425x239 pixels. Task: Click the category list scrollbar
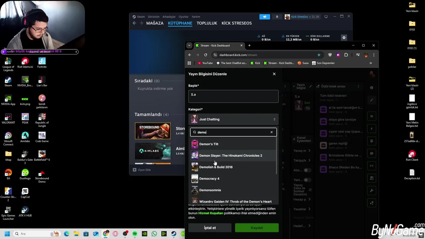tap(277, 156)
